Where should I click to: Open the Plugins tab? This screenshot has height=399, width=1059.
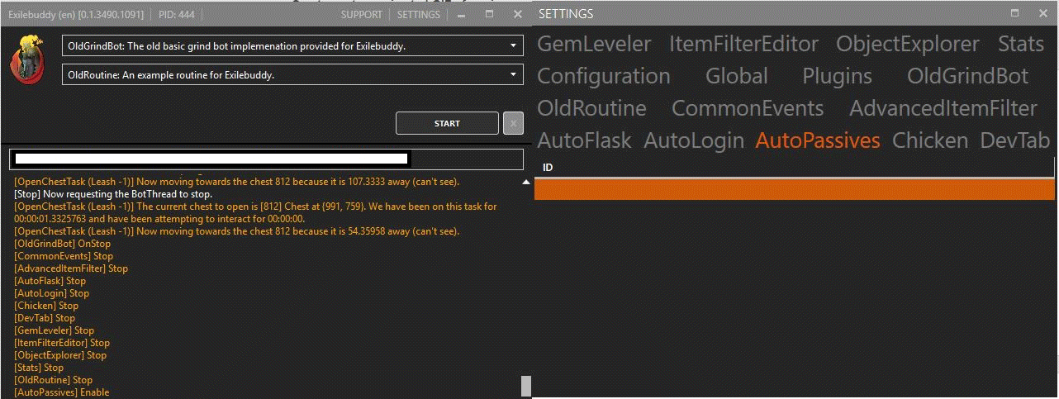(x=837, y=76)
